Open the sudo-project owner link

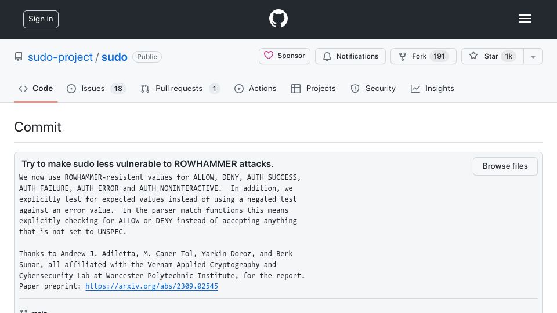pyautogui.click(x=60, y=57)
